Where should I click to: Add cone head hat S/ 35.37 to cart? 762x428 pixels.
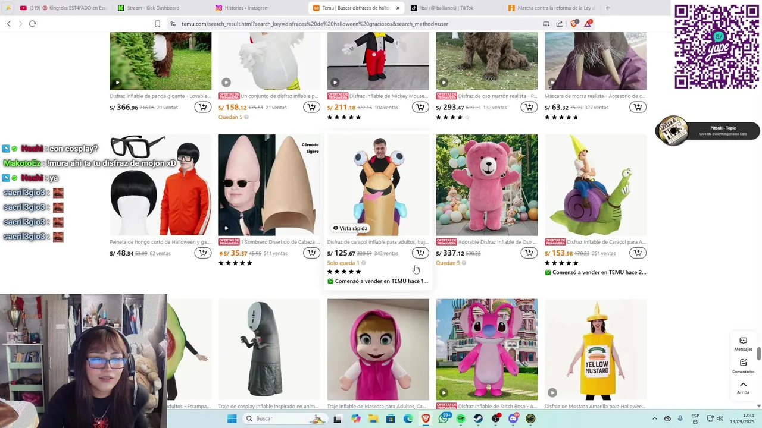tap(311, 253)
